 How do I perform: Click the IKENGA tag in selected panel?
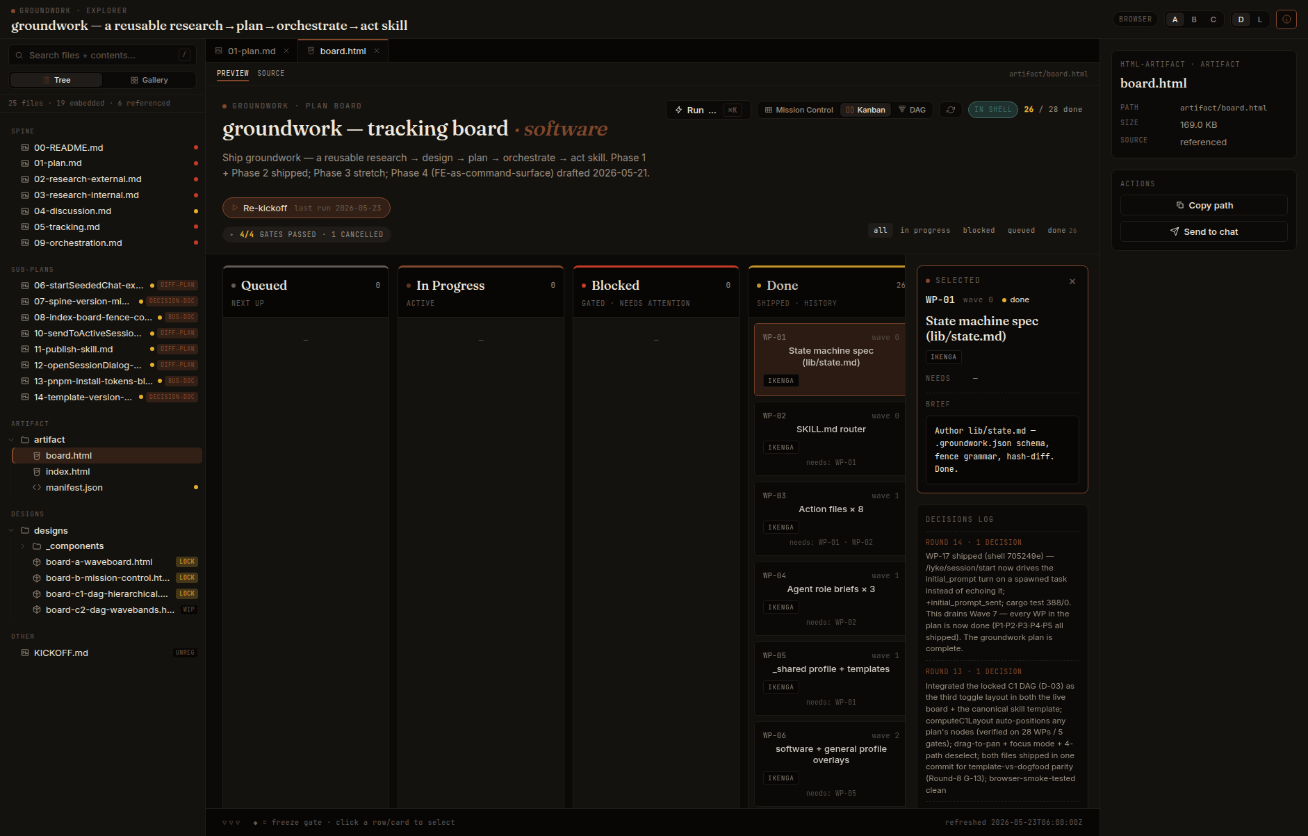click(943, 357)
